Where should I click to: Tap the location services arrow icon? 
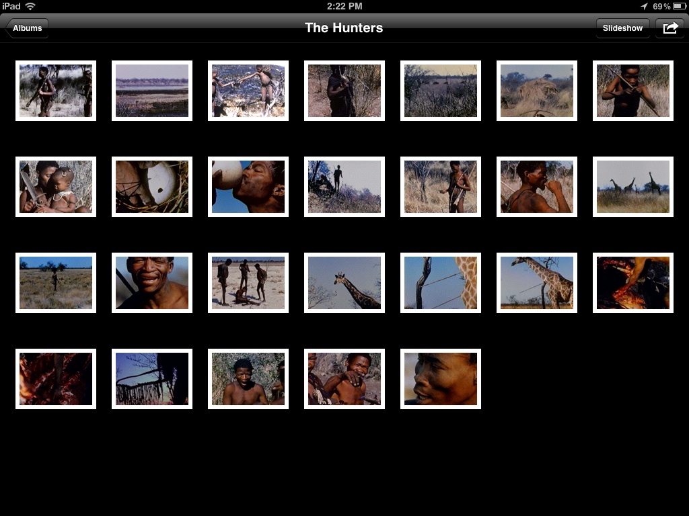tap(645, 6)
